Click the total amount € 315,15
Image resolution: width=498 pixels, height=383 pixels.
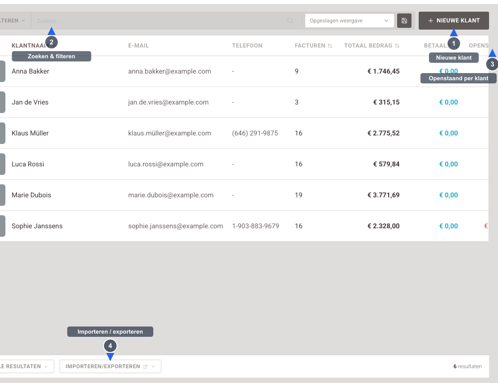386,102
